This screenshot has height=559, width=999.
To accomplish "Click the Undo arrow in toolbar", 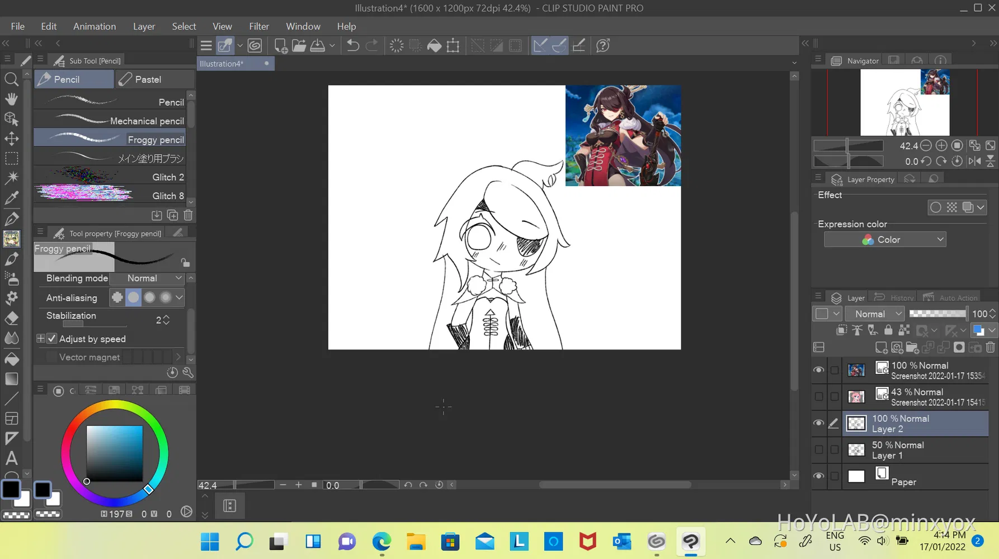I will [x=352, y=46].
